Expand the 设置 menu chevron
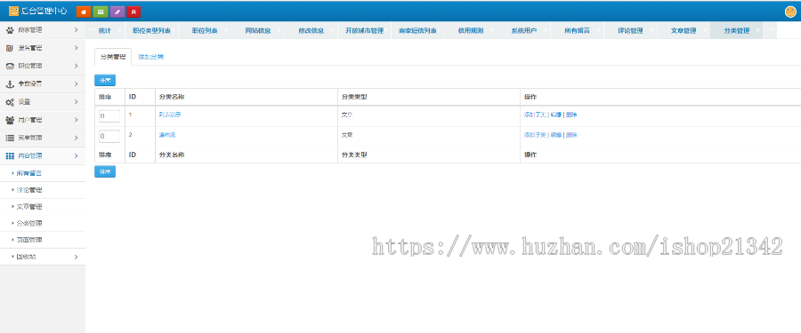Image resolution: width=801 pixels, height=333 pixels. pyautogui.click(x=76, y=102)
